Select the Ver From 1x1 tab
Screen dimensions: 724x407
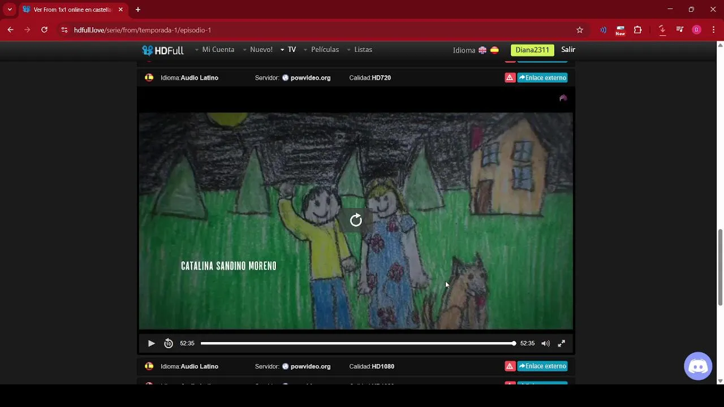(73, 10)
